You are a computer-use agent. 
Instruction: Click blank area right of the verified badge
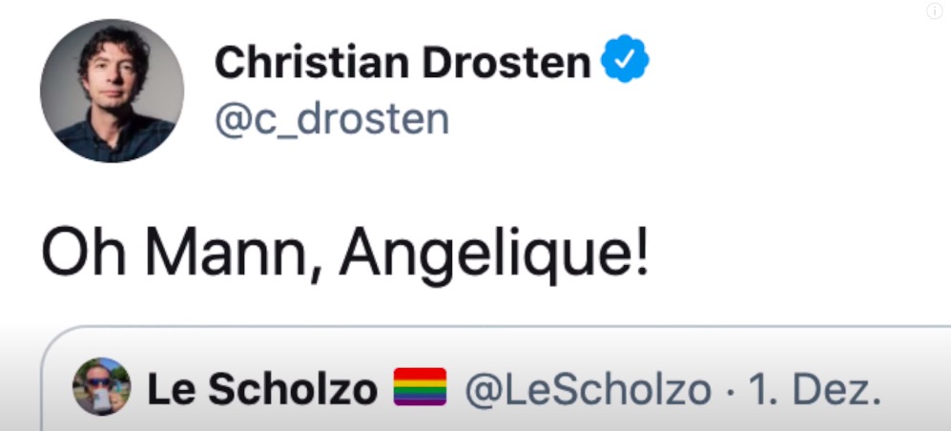pos(789,61)
